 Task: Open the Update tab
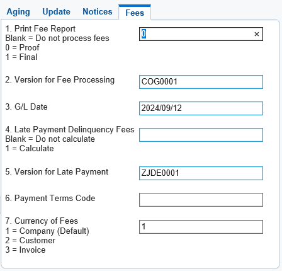(56, 11)
